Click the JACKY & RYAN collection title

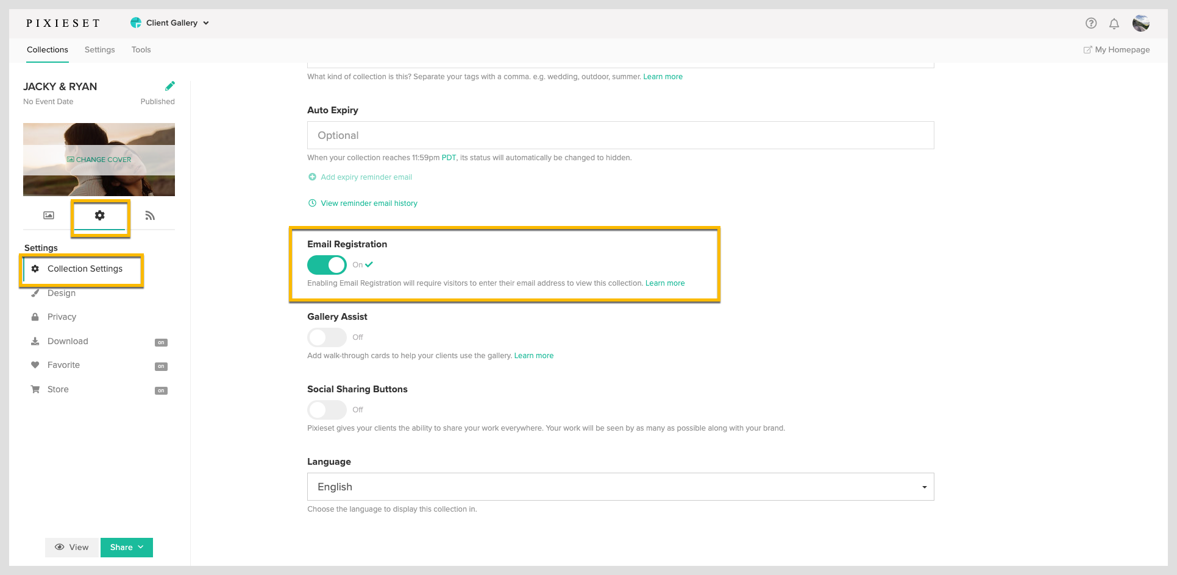[60, 86]
